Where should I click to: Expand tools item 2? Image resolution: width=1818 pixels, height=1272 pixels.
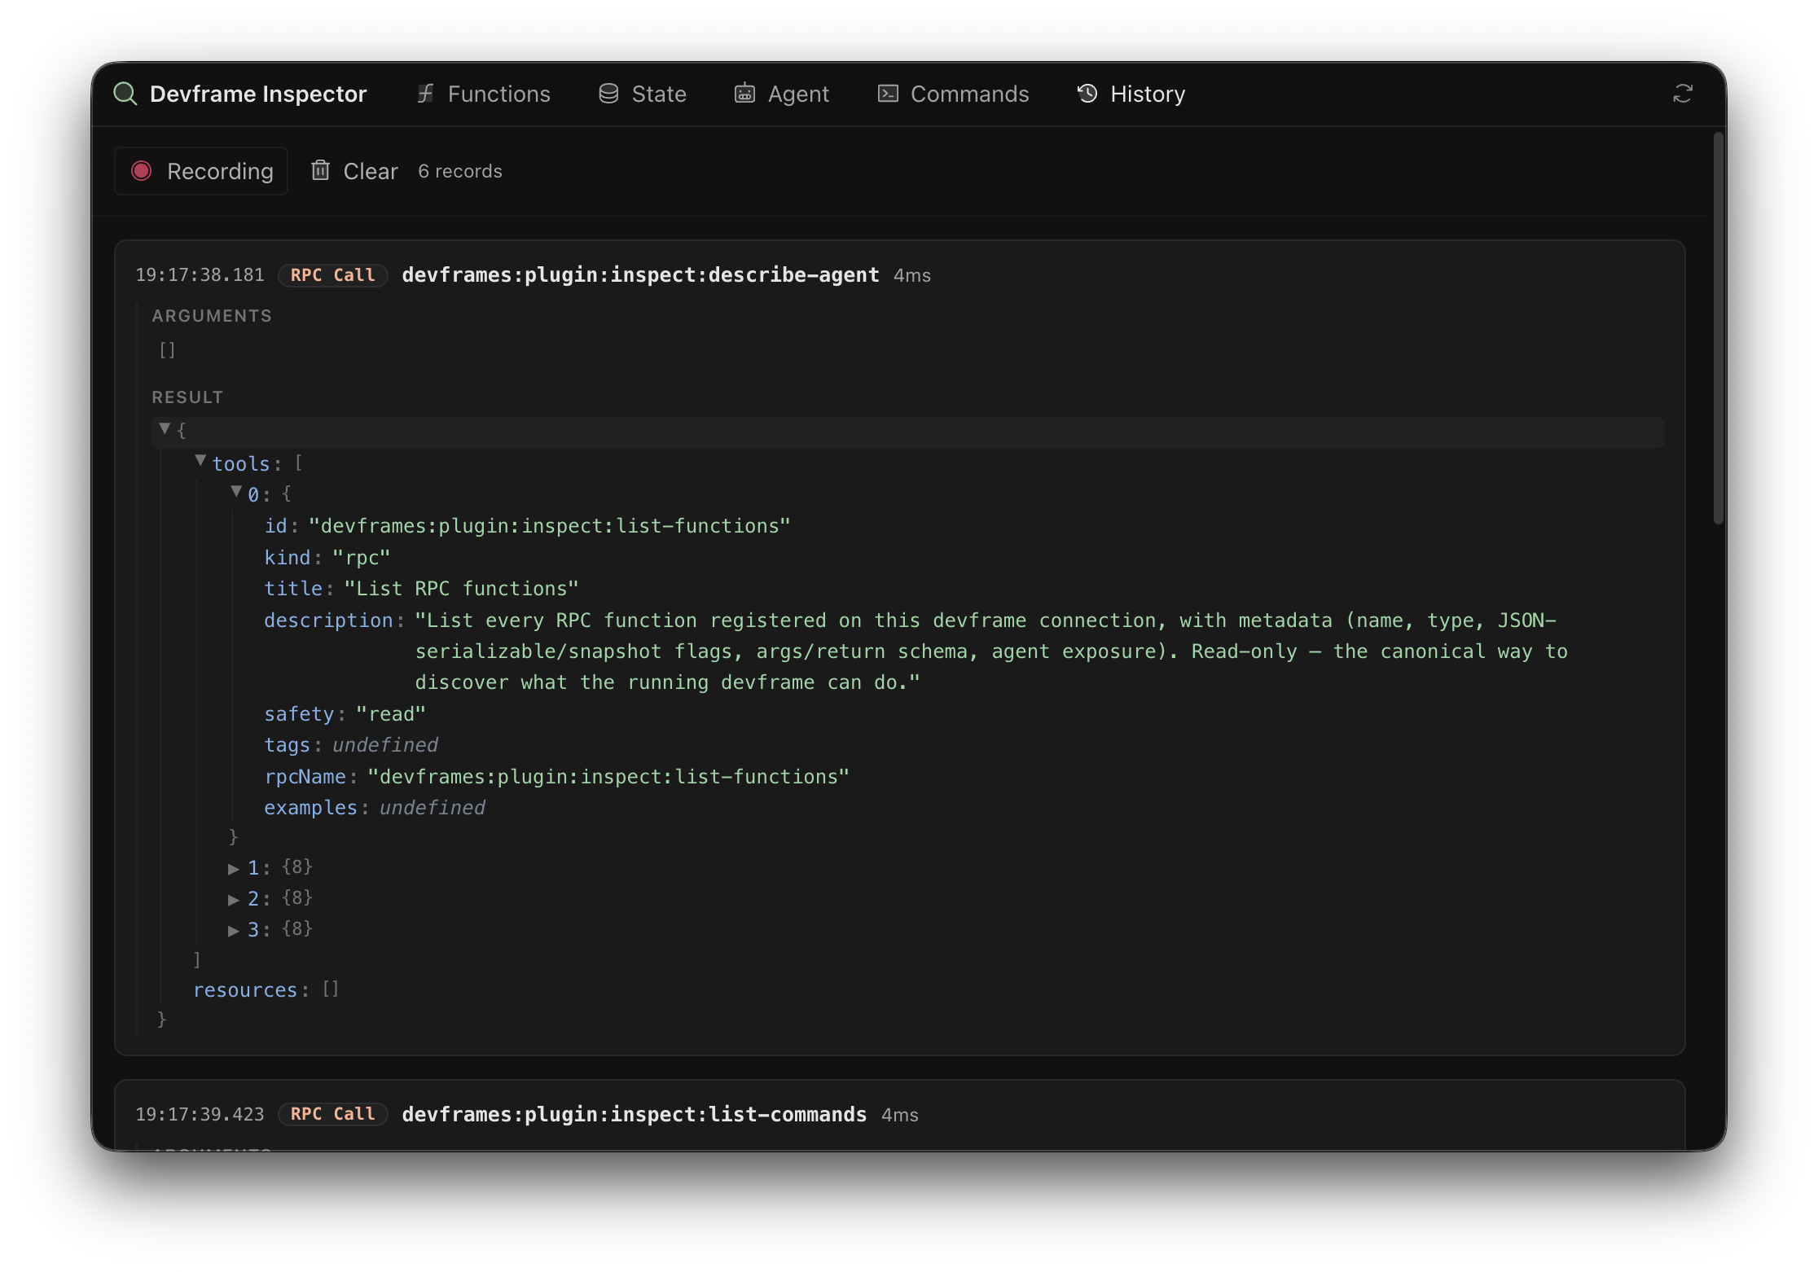coord(234,899)
